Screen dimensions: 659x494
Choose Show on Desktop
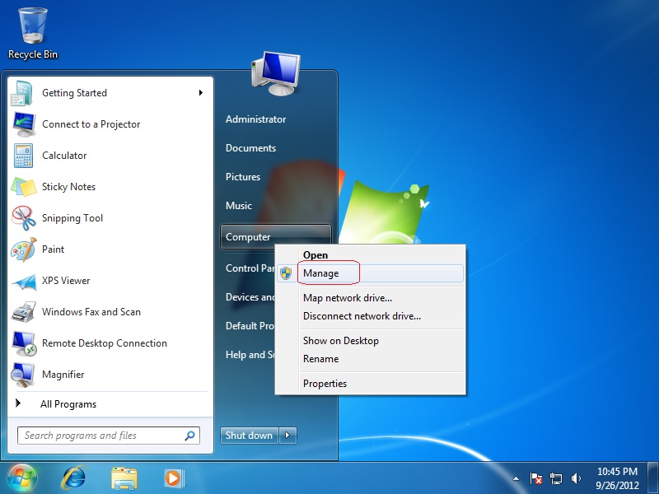tap(370, 341)
